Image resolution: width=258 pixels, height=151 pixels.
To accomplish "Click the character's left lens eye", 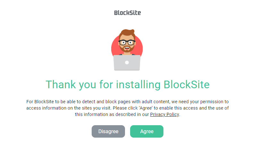I will click(123, 43).
